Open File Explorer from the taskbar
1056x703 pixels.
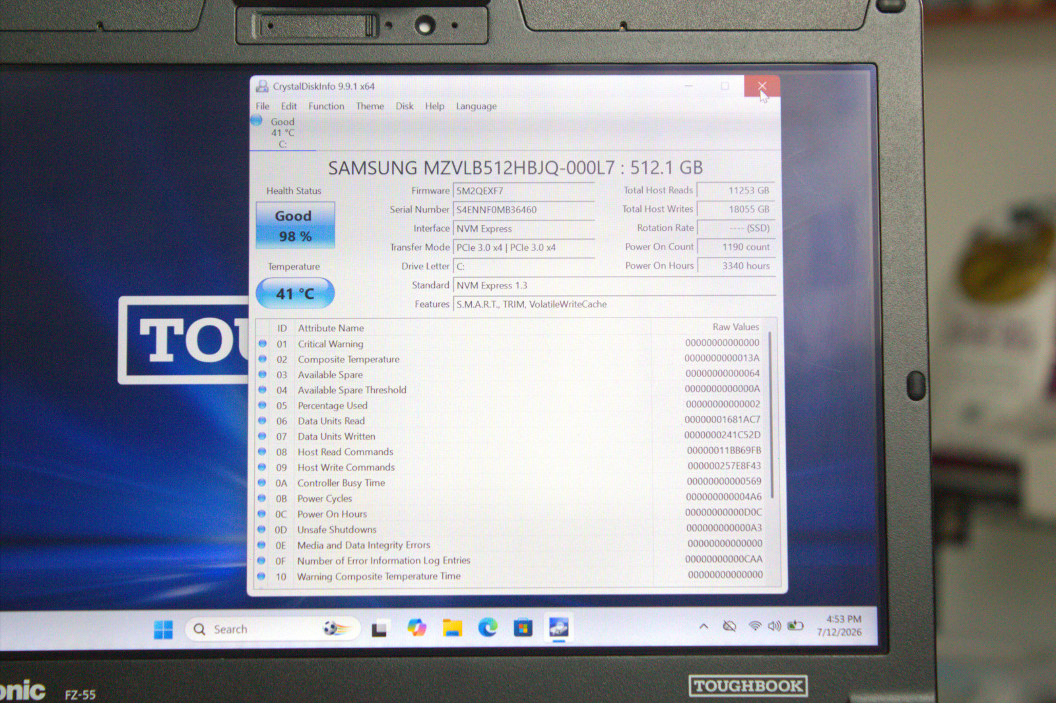click(x=452, y=628)
